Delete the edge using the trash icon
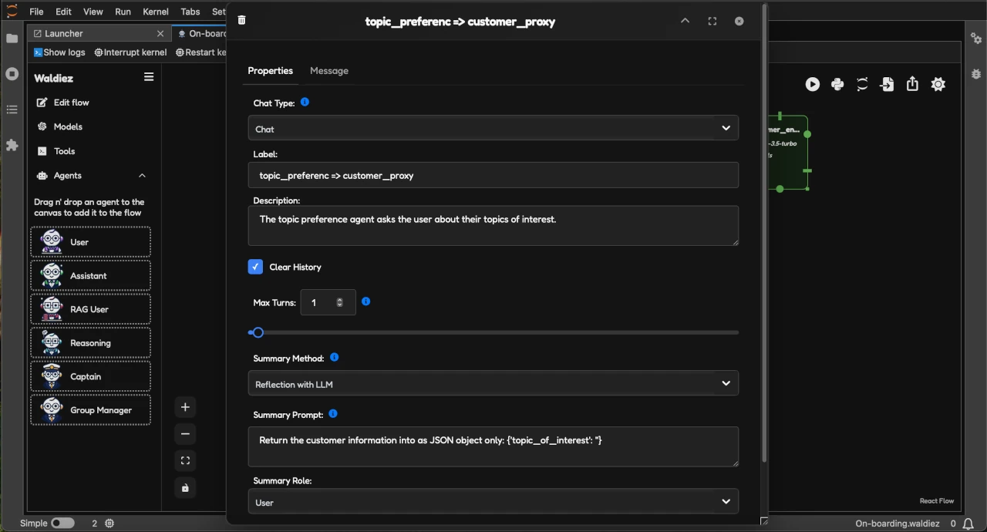This screenshot has height=532, width=987. pyautogui.click(x=241, y=21)
